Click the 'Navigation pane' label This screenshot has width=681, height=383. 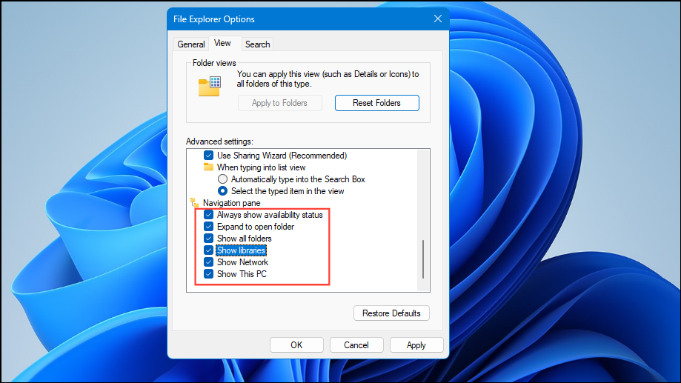click(x=231, y=203)
